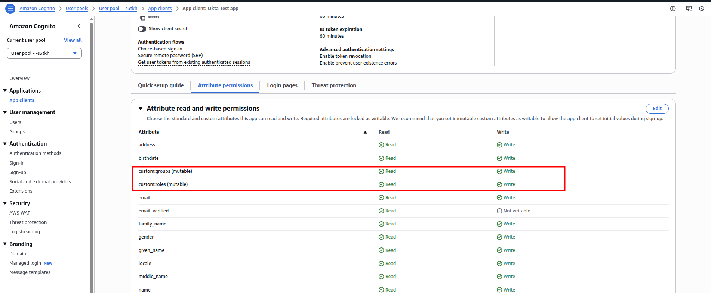Copy the client secret using copy icon
Image resolution: width=711 pixels, height=293 pixels.
142,18
